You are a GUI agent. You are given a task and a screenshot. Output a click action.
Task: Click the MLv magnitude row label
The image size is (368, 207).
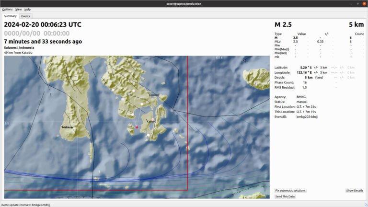pyautogui.click(x=277, y=42)
